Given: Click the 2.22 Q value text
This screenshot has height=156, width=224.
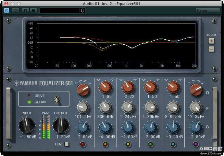Looking at the screenshot, I should (x=129, y=97).
